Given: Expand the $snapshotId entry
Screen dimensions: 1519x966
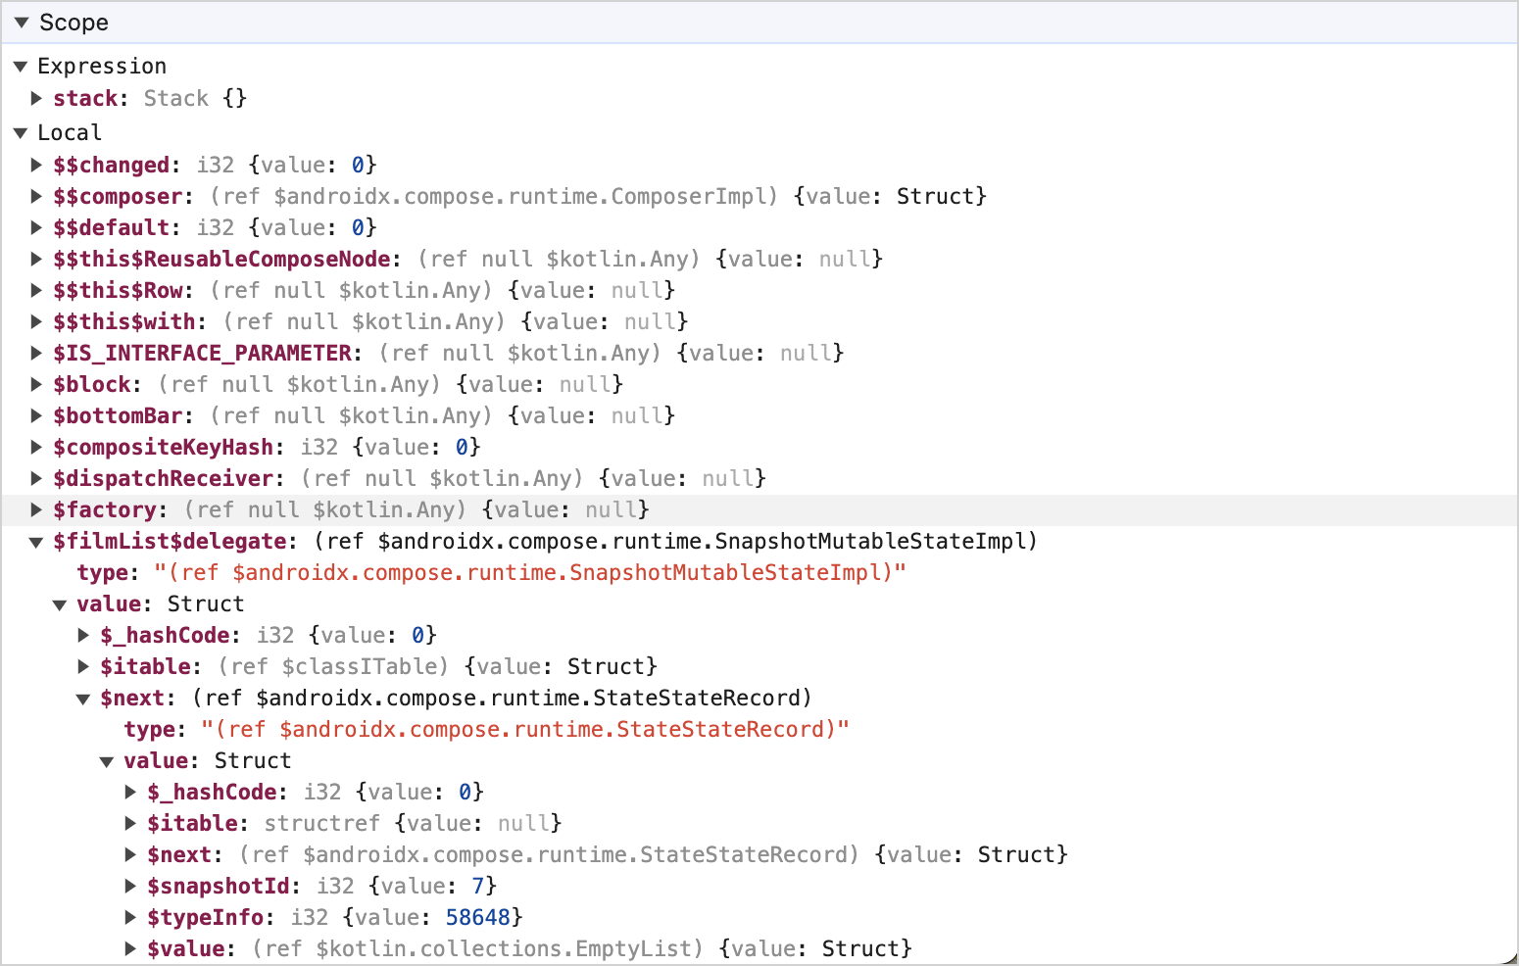Looking at the screenshot, I should click(x=130, y=886).
